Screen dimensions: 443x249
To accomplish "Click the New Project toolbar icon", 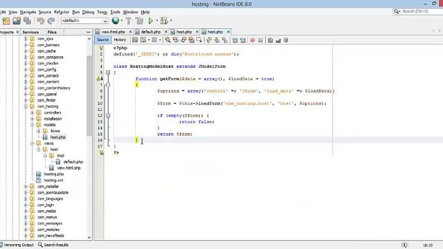I will (x=6, y=21).
